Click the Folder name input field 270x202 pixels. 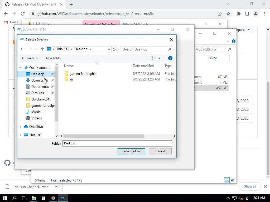pyautogui.click(x=117, y=143)
